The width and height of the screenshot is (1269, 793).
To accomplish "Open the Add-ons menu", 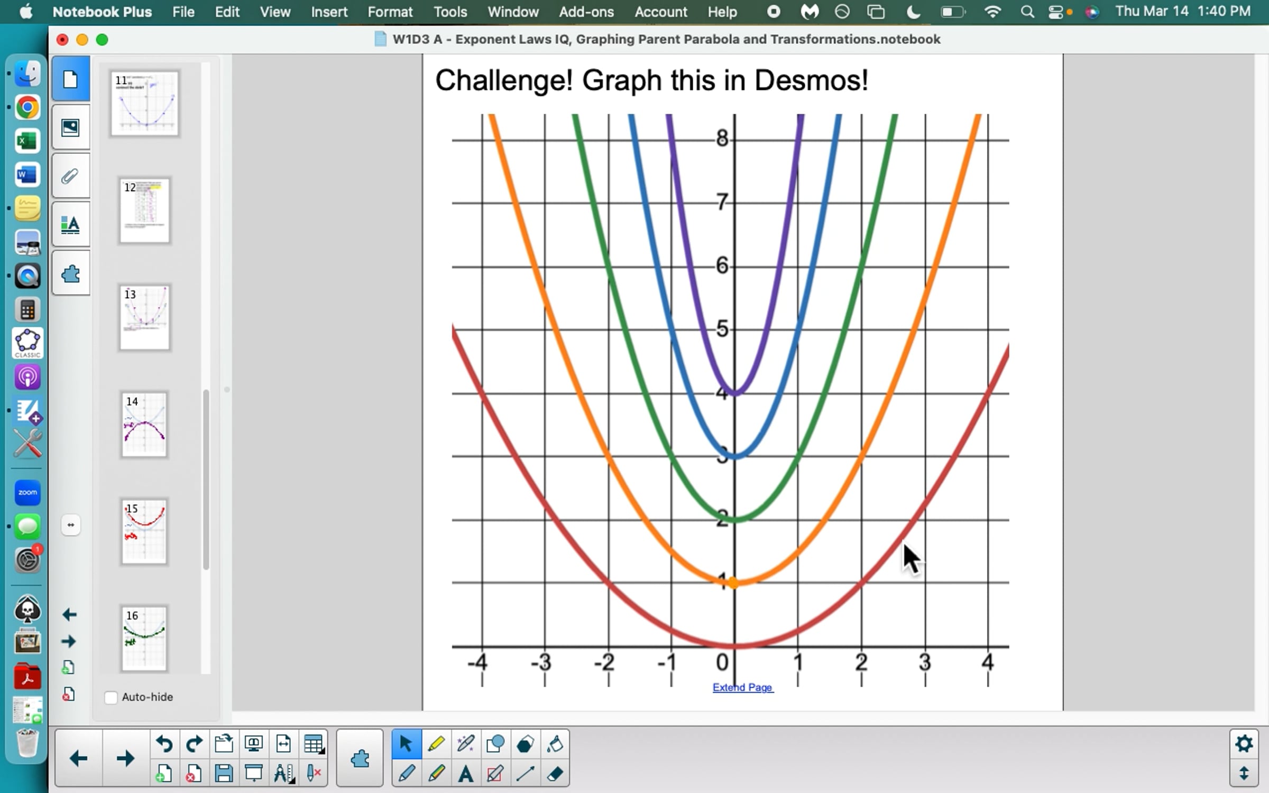I will click(586, 12).
